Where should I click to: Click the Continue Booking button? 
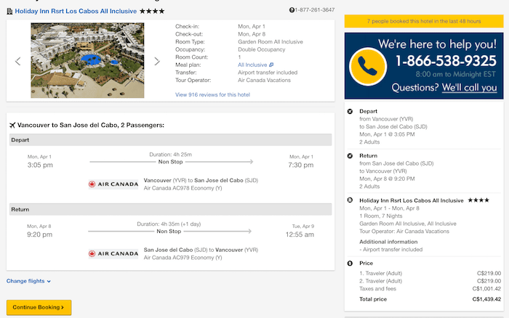coord(39,307)
